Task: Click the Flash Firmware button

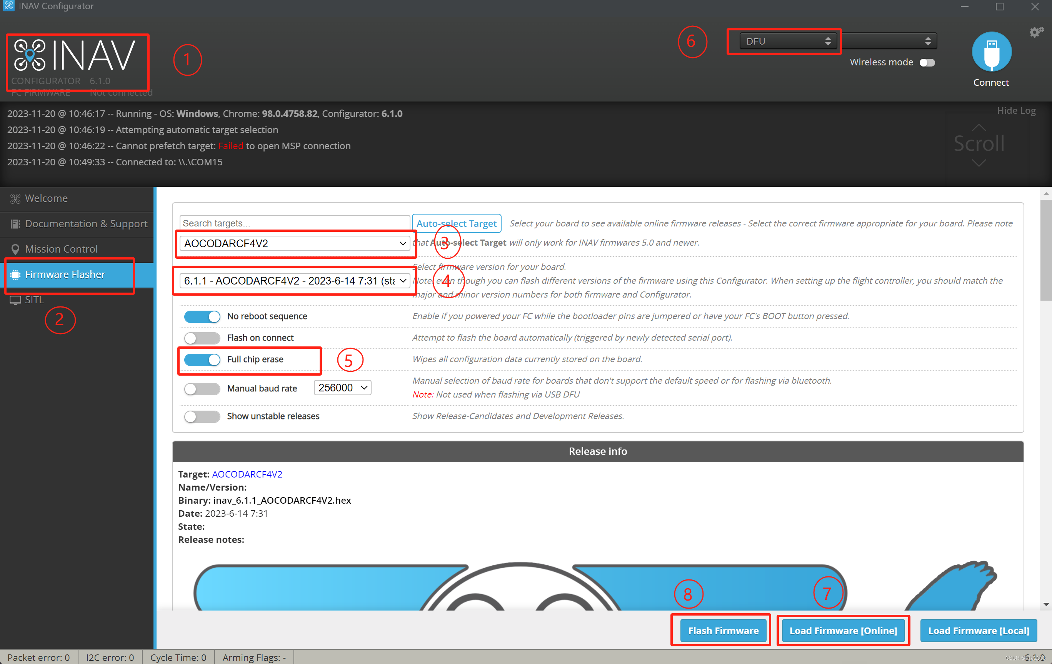Action: [723, 631]
